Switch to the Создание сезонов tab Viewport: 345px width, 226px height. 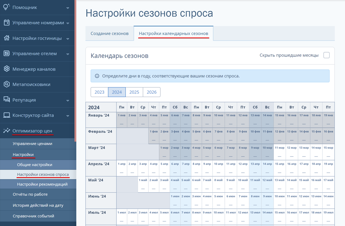click(x=110, y=33)
